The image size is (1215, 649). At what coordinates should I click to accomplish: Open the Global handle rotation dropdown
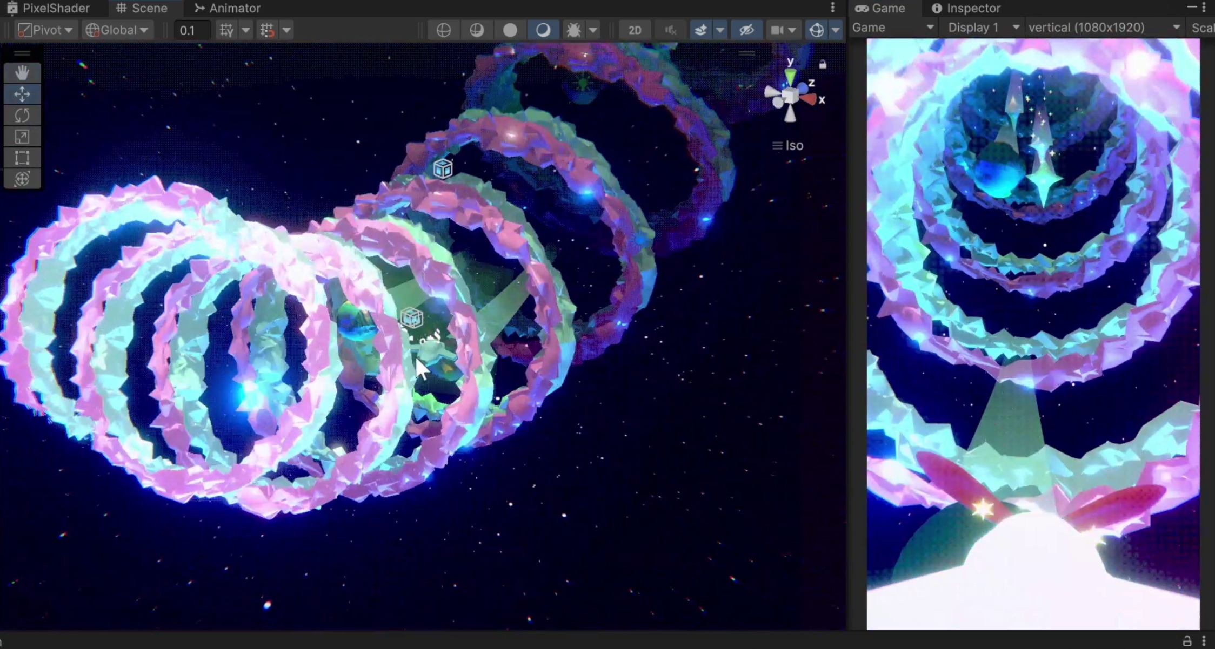117,30
